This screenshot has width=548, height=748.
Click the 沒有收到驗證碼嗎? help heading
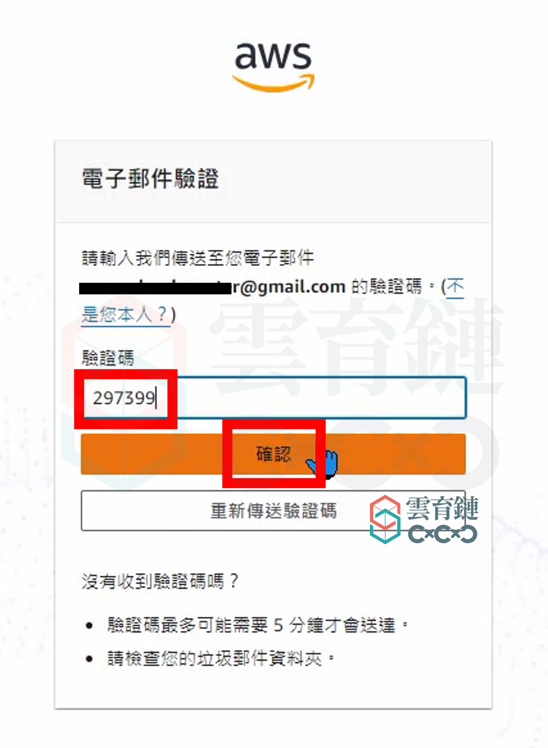coord(160,581)
